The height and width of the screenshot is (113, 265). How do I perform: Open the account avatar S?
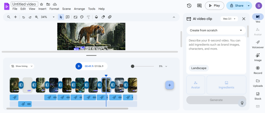coord(259,6)
